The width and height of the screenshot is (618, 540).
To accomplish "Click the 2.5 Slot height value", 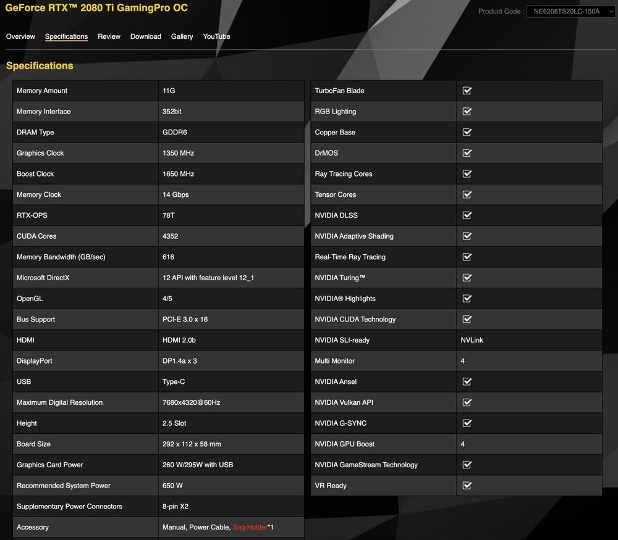I will 174,423.
